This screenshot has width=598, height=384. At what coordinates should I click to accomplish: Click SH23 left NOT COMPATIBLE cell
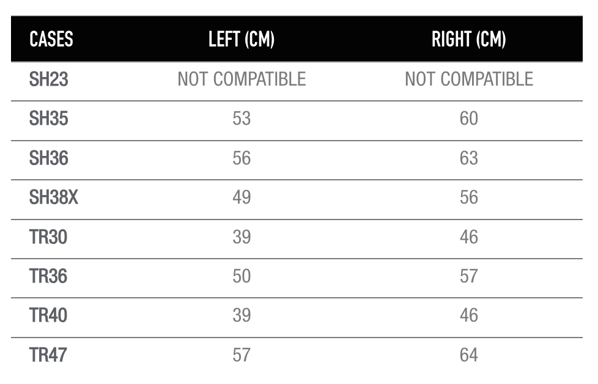(x=242, y=79)
